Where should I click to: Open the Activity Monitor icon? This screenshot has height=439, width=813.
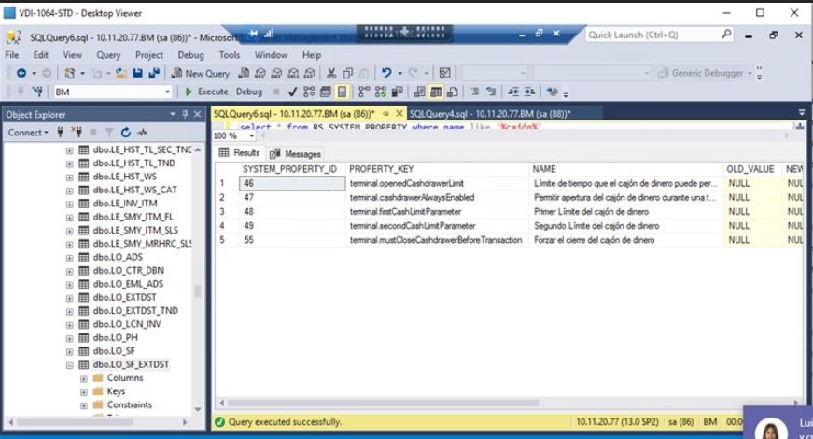tap(445, 73)
